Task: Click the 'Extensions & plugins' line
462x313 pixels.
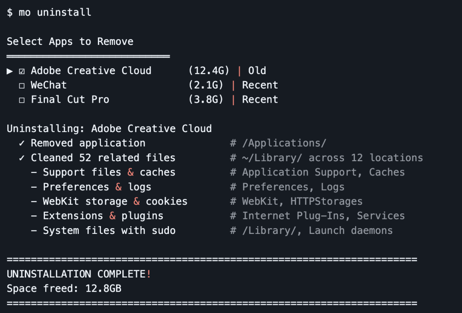Action: click(x=97, y=216)
